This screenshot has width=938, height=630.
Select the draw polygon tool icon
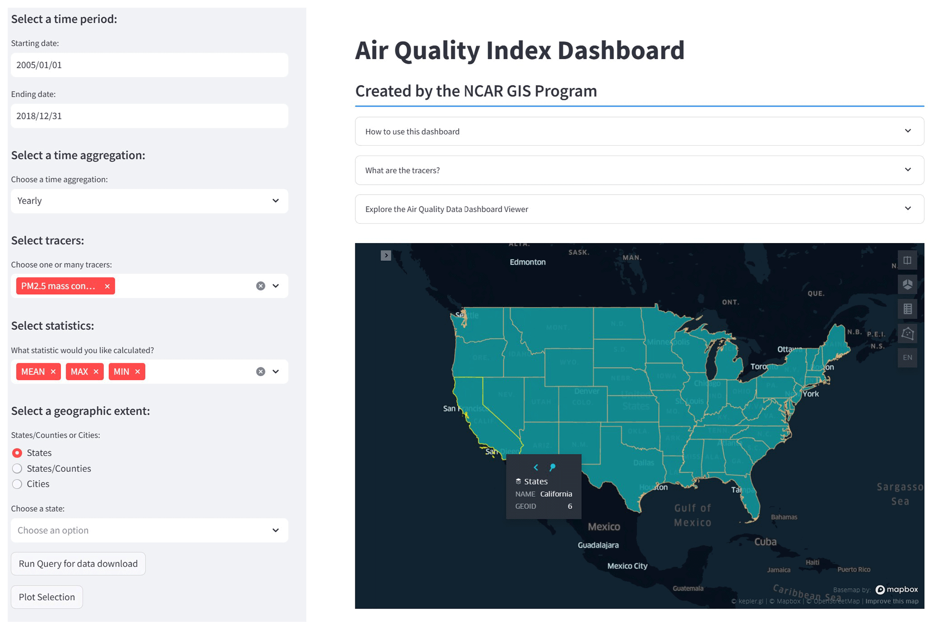click(x=907, y=333)
